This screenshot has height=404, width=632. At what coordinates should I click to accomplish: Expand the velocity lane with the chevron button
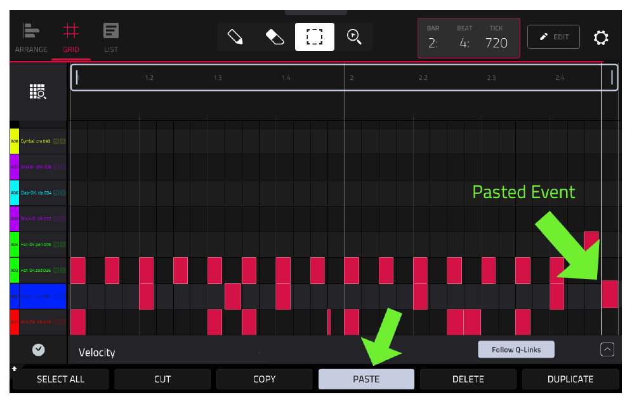pos(607,349)
